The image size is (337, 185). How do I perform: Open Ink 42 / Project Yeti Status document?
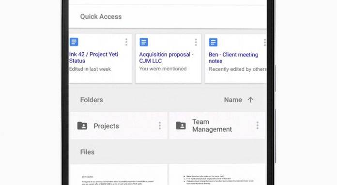click(93, 57)
